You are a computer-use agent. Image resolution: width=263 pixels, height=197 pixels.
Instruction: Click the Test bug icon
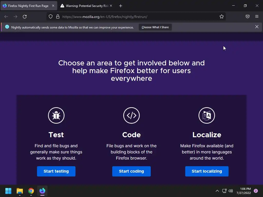(x=56, y=115)
